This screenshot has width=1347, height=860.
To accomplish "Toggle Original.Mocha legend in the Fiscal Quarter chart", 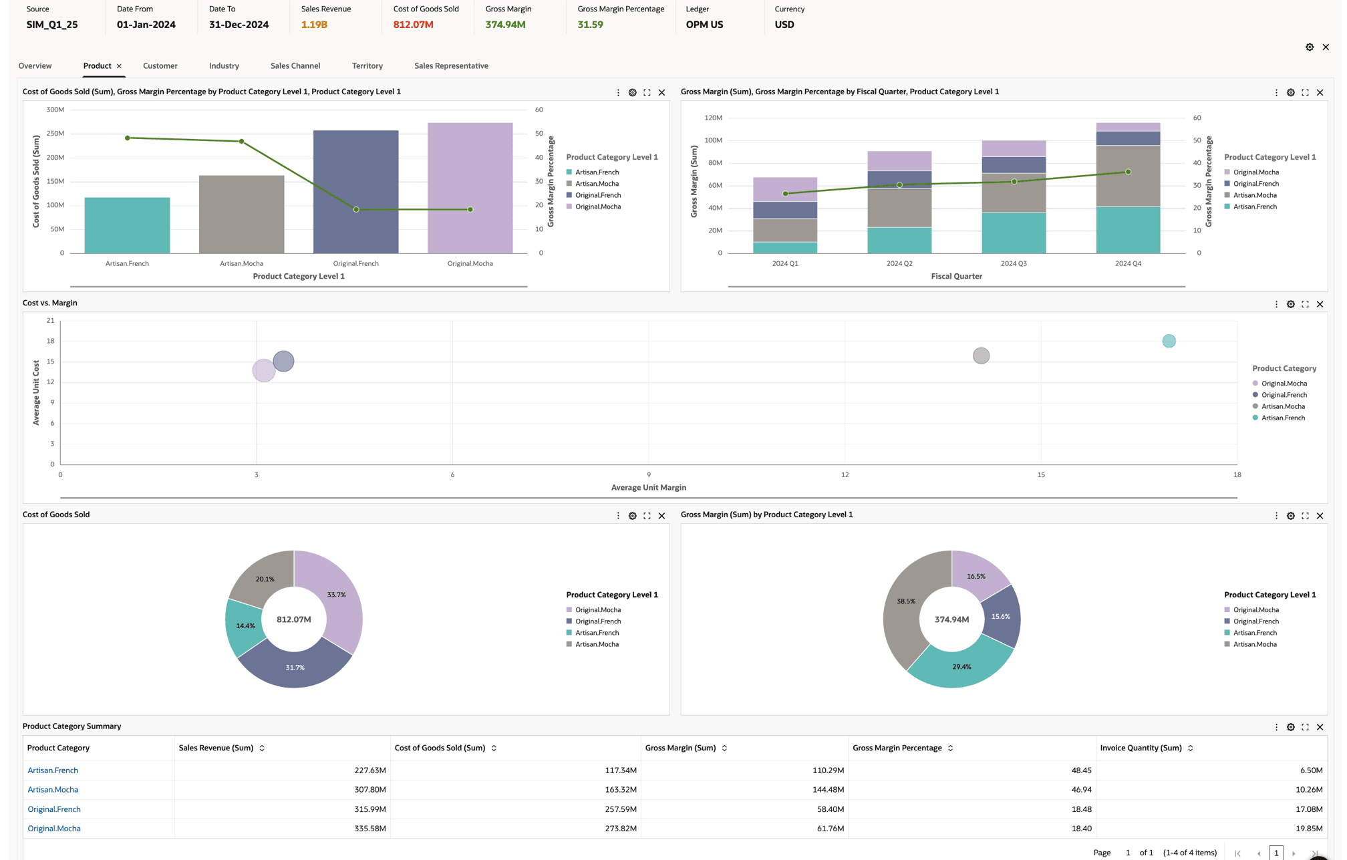I will point(1251,172).
